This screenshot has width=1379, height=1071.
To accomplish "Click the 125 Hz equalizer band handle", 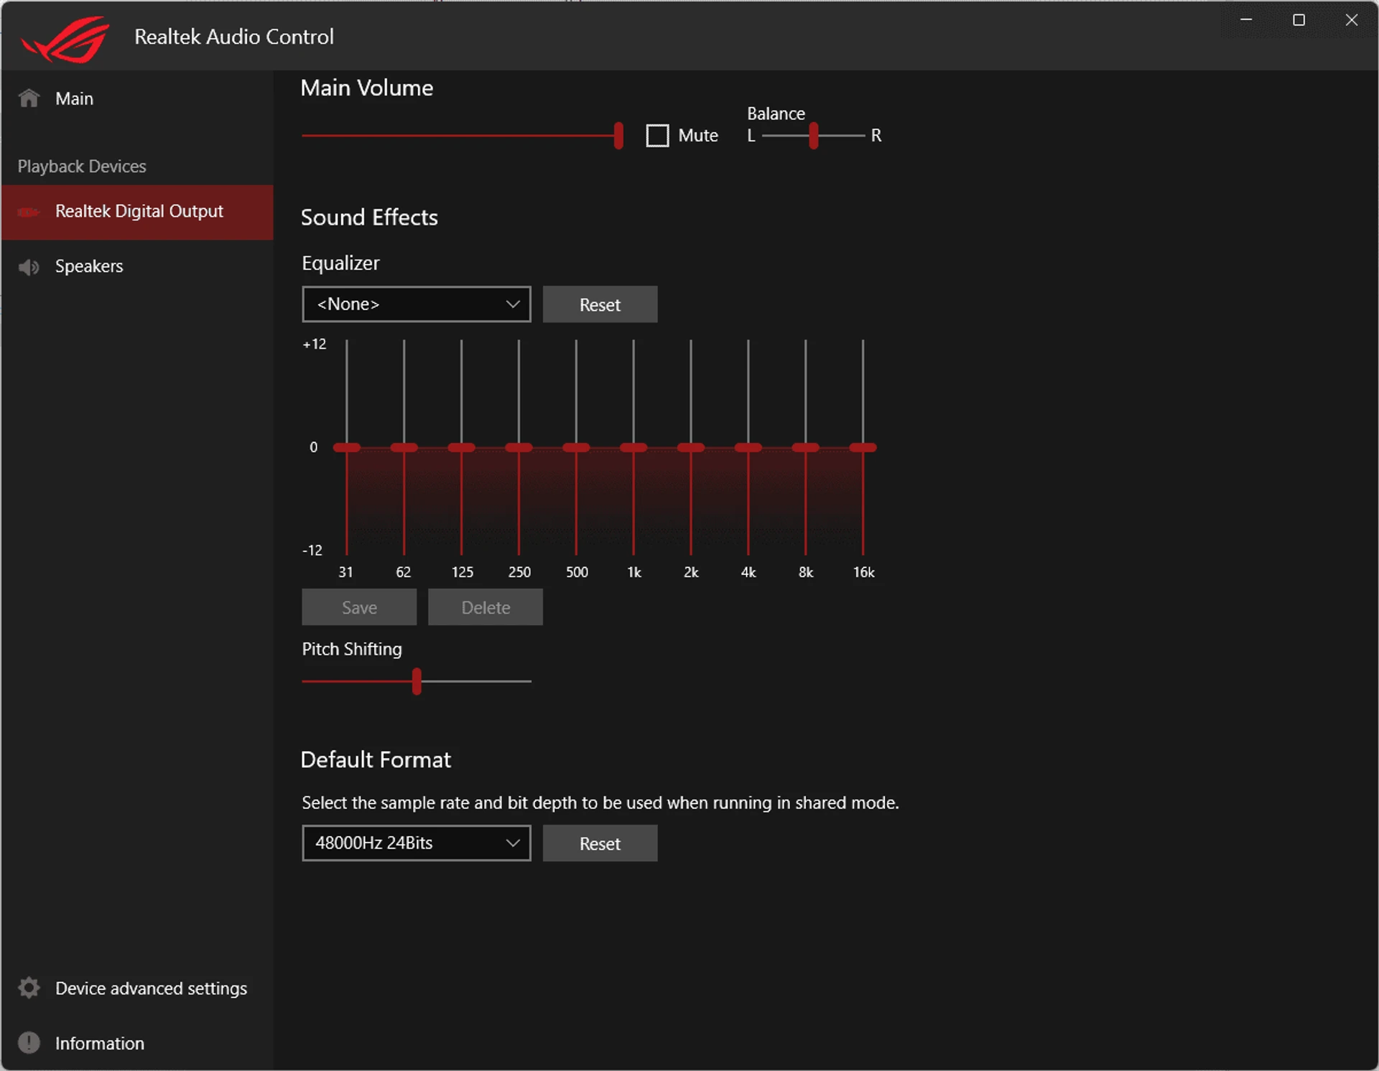I will pos(462,448).
